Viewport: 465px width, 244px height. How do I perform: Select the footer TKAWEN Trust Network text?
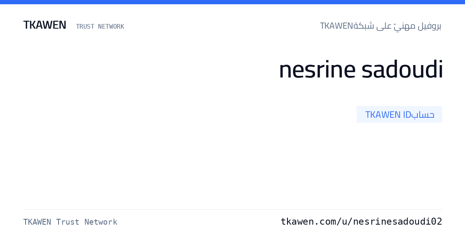[70, 222]
